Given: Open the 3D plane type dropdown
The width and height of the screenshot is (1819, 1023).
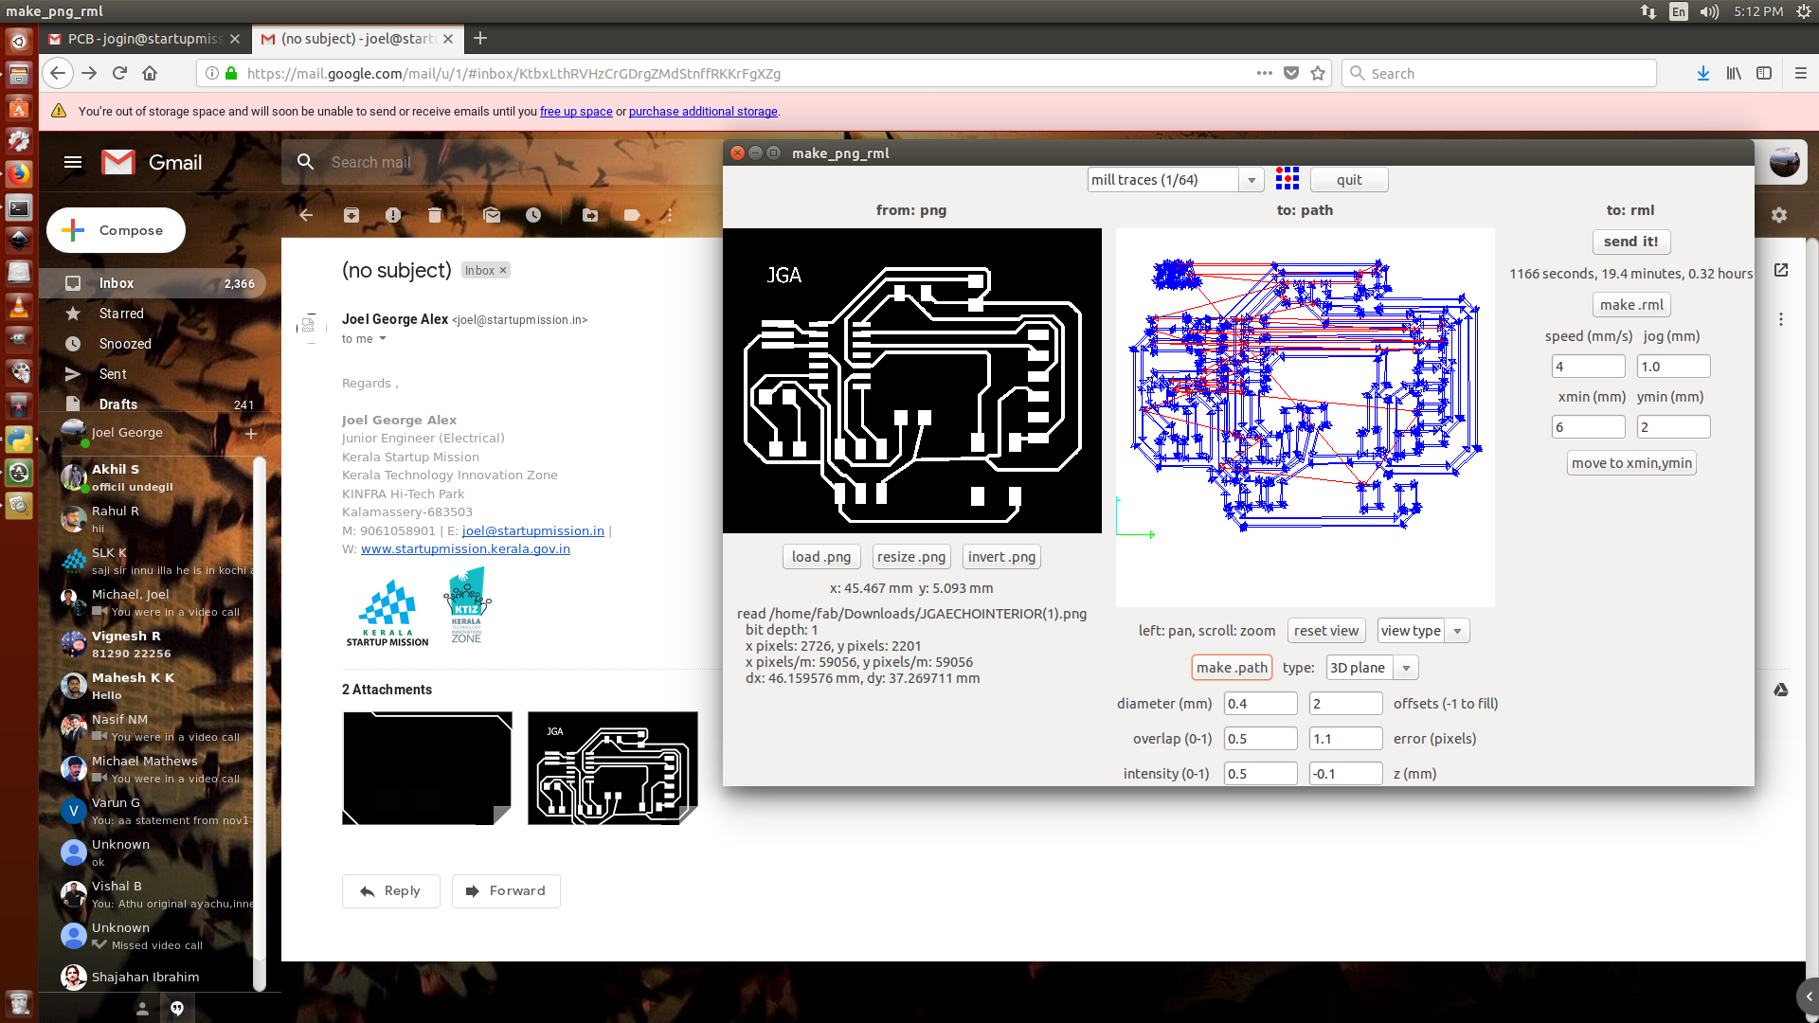Looking at the screenshot, I should click(x=1406, y=668).
